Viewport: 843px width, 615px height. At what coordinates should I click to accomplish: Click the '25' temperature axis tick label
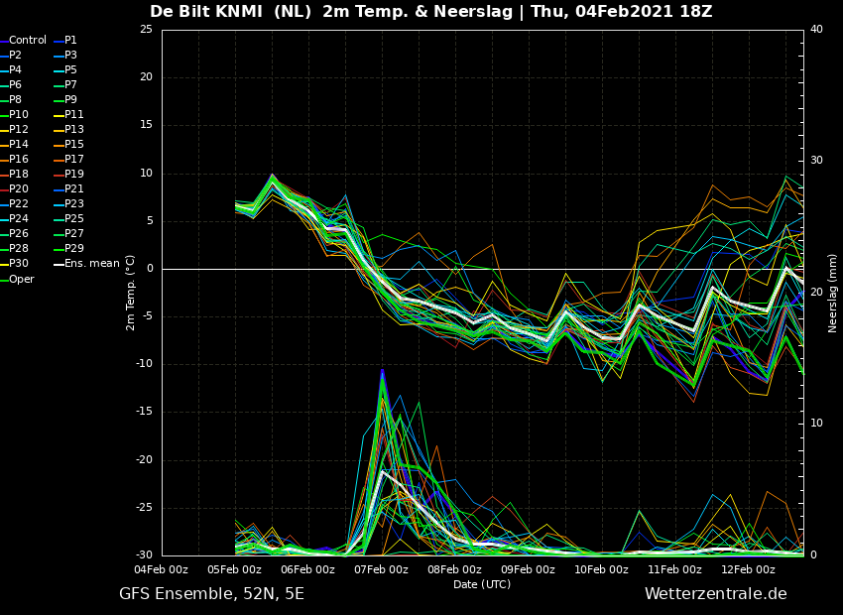[146, 29]
